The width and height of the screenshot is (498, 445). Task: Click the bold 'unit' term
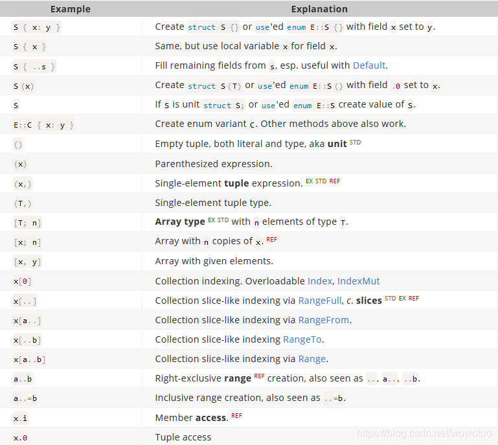[x=337, y=144]
